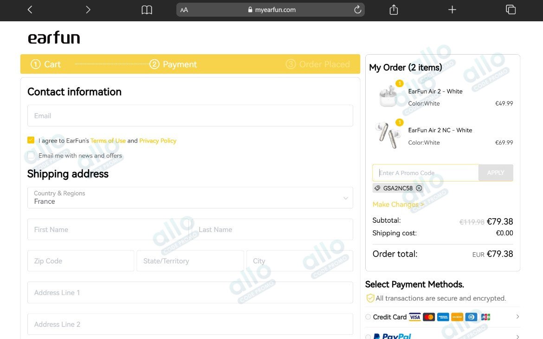Add a new tab with plus icon
Viewport: 543px width, 339px height.
[452, 10]
